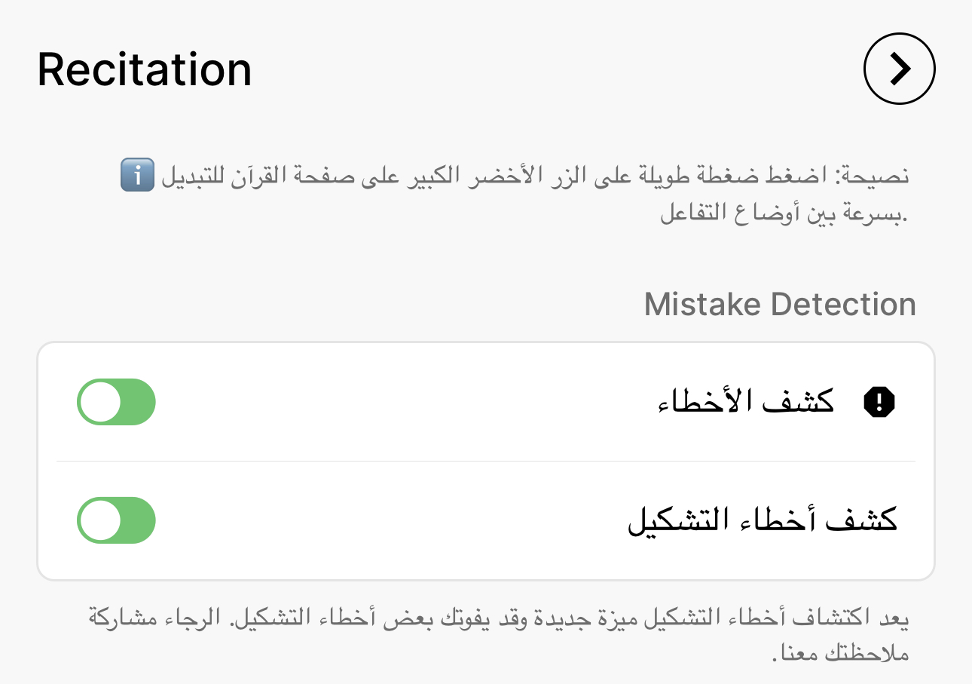Screen dimensions: 972x684
Task: Click the green track of التشكيل switch
Action: click(x=139, y=520)
